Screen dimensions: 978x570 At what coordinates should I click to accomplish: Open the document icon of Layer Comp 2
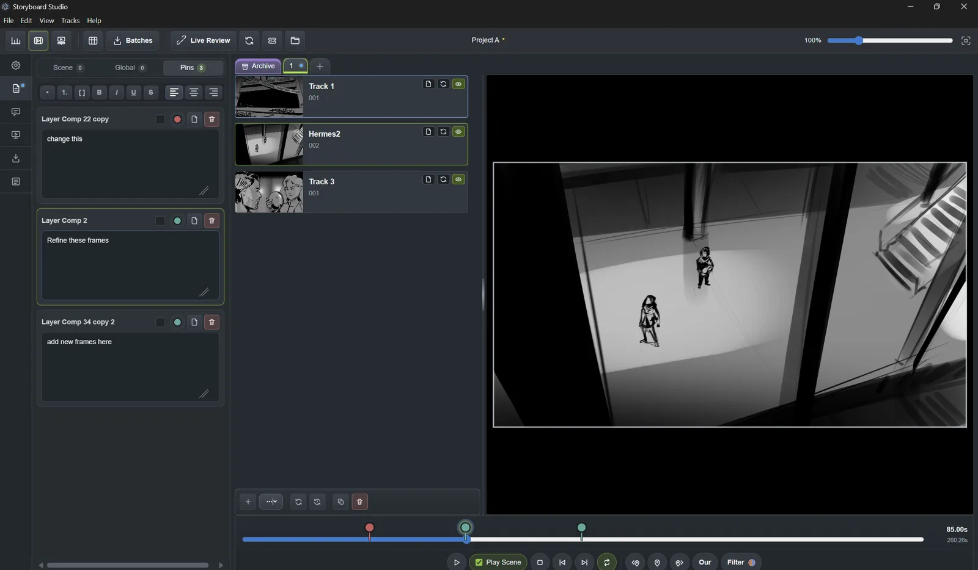[x=194, y=220]
